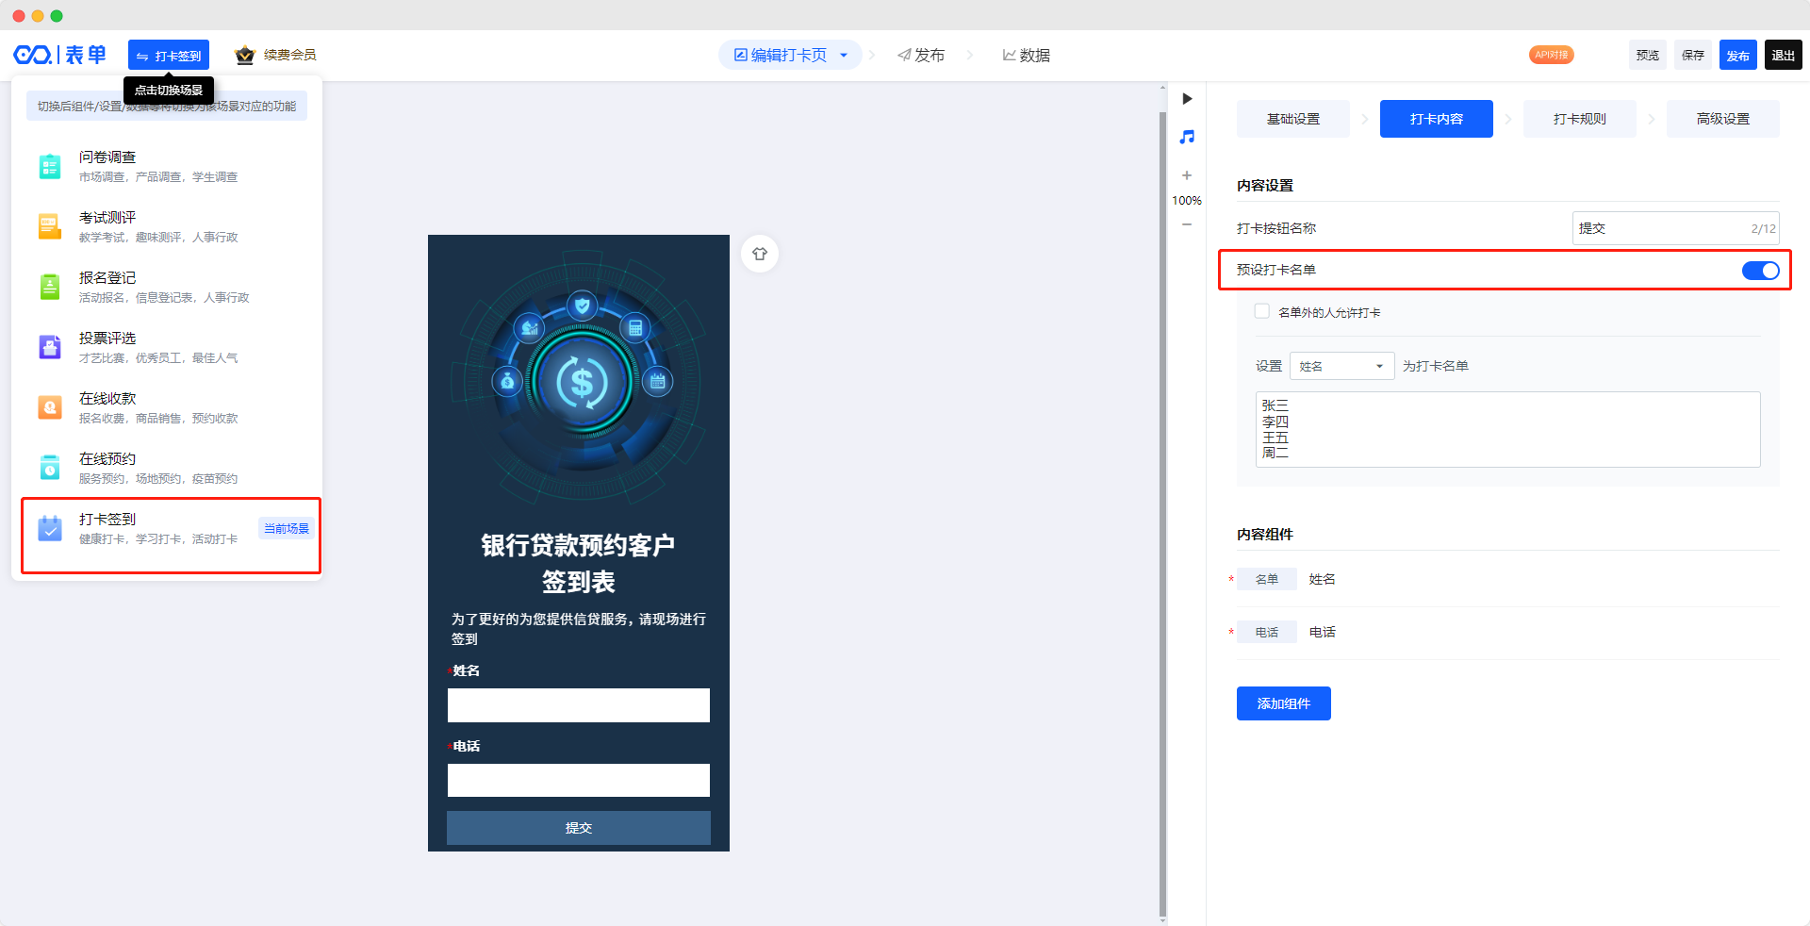Toggle the 打卡签到 scene switcher
Viewport: 1810px width, 926px height.
[x=169, y=56]
